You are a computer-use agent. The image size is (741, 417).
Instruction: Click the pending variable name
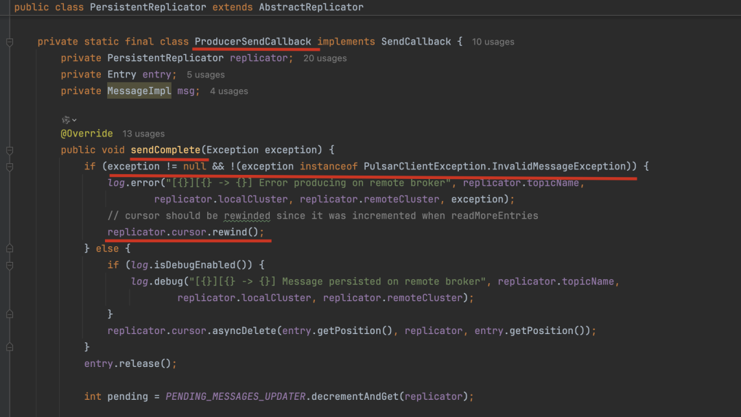coord(128,396)
